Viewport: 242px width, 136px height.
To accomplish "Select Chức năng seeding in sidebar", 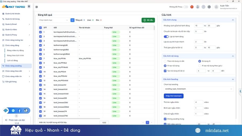I will tap(16, 66).
